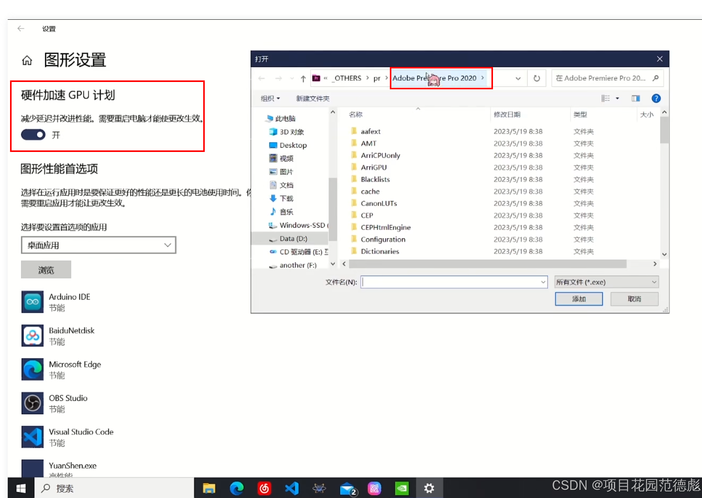Viewport: 702px width, 498px height.
Task: Click file list horizontal scrollbar
Action: tap(488, 264)
